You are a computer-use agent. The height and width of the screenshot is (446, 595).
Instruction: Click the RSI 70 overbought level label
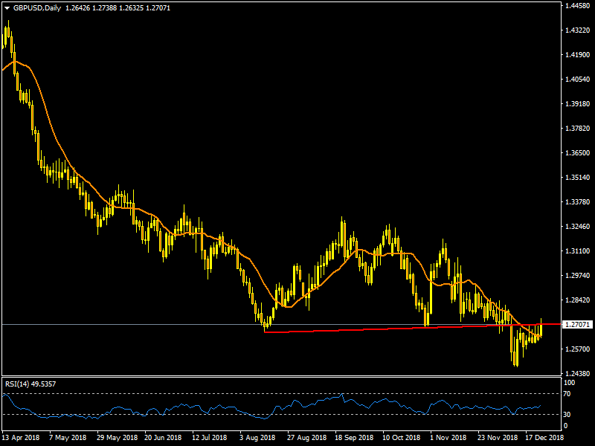pos(569,392)
